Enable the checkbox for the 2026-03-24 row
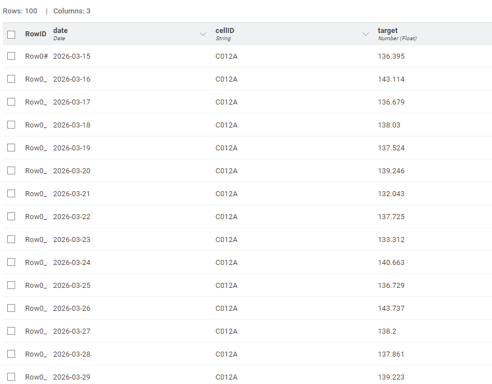492x384 pixels. pos(11,262)
